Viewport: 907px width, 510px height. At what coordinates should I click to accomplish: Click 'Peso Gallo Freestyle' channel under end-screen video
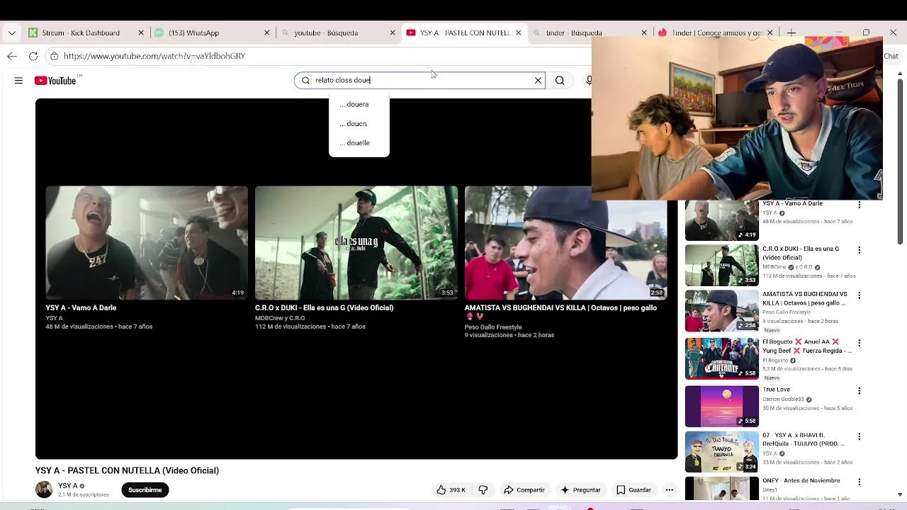[x=493, y=327]
